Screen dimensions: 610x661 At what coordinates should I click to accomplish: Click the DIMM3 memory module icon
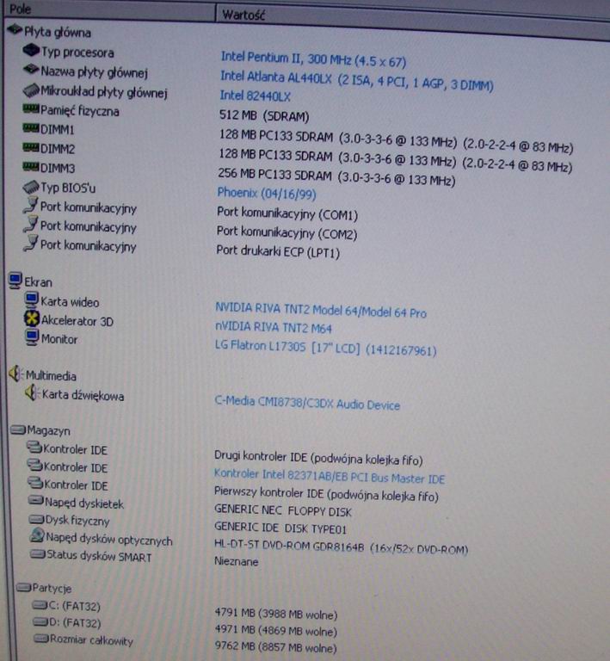point(31,166)
